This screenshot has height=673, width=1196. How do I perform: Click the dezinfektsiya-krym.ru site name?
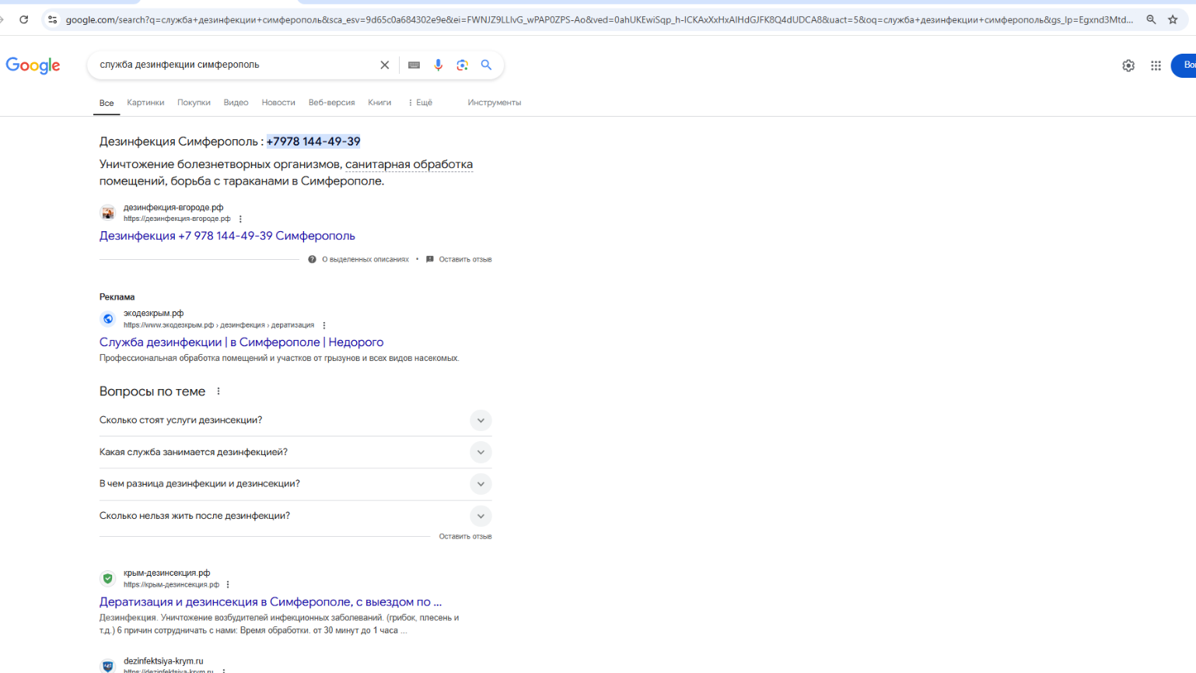[163, 661]
